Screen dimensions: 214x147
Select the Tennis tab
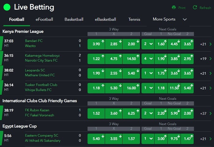click(x=134, y=19)
